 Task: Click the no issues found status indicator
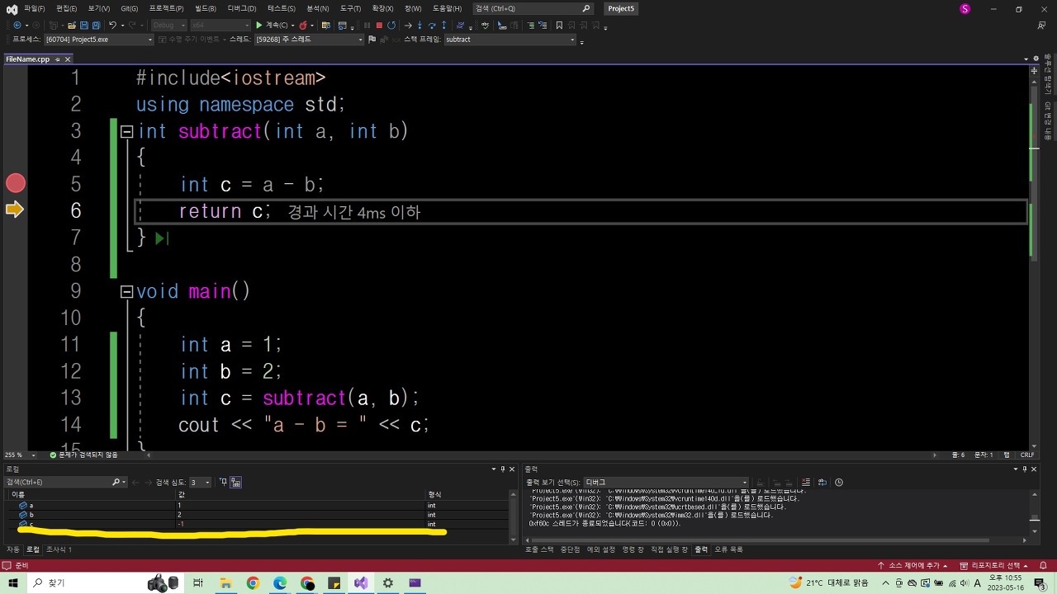pos(83,455)
